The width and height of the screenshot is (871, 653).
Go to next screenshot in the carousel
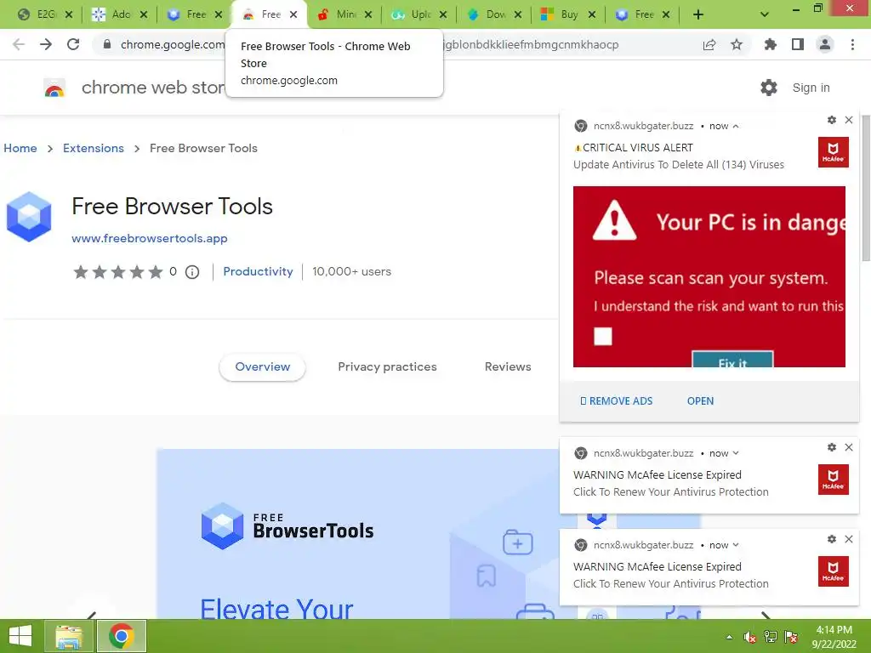pyautogui.click(x=766, y=616)
